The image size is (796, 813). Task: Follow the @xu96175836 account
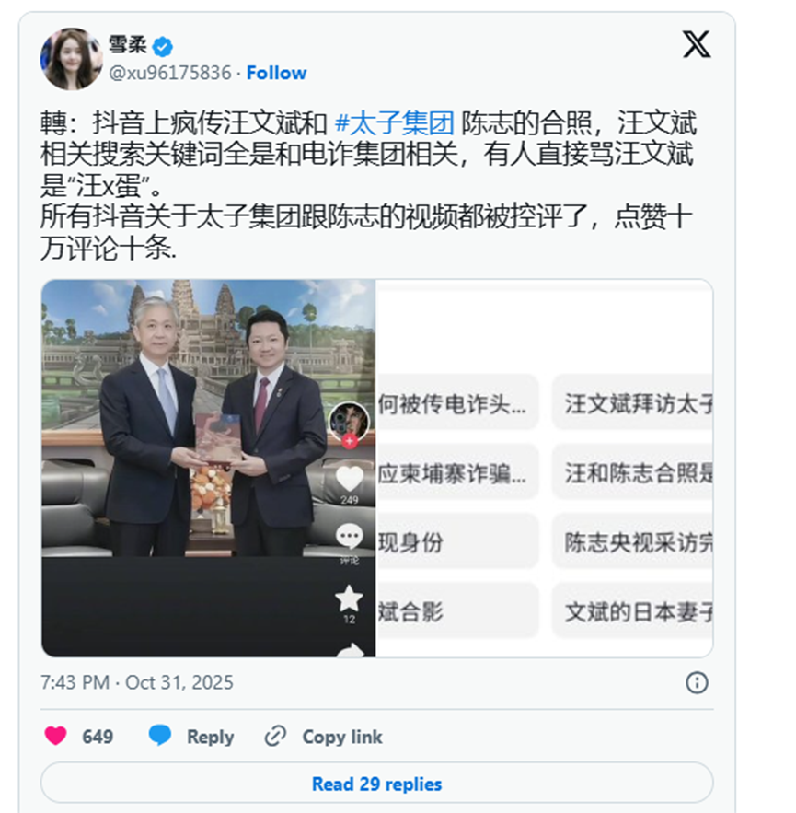point(276,73)
